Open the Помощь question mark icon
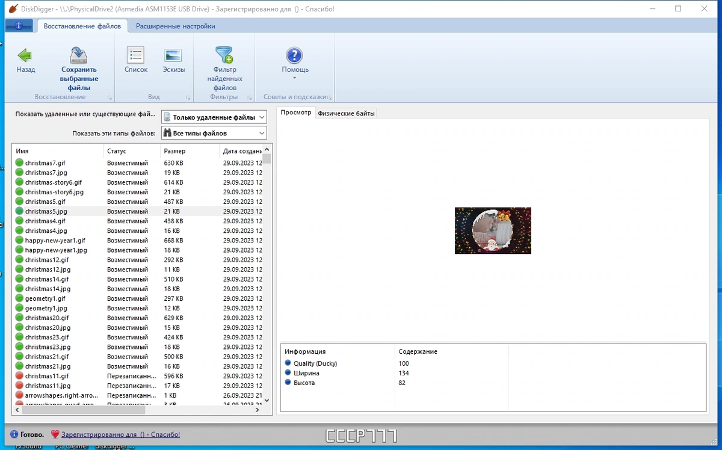722x450 pixels. pos(294,55)
